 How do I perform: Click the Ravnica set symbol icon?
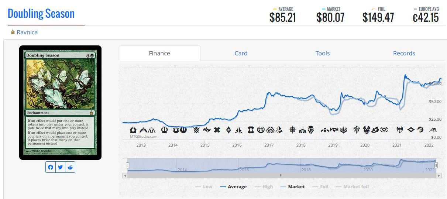coord(13,32)
